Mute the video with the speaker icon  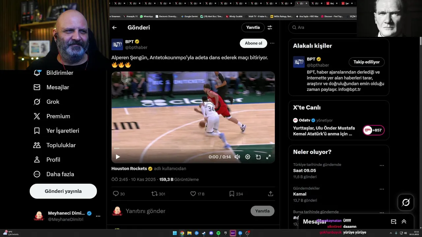coord(237,157)
